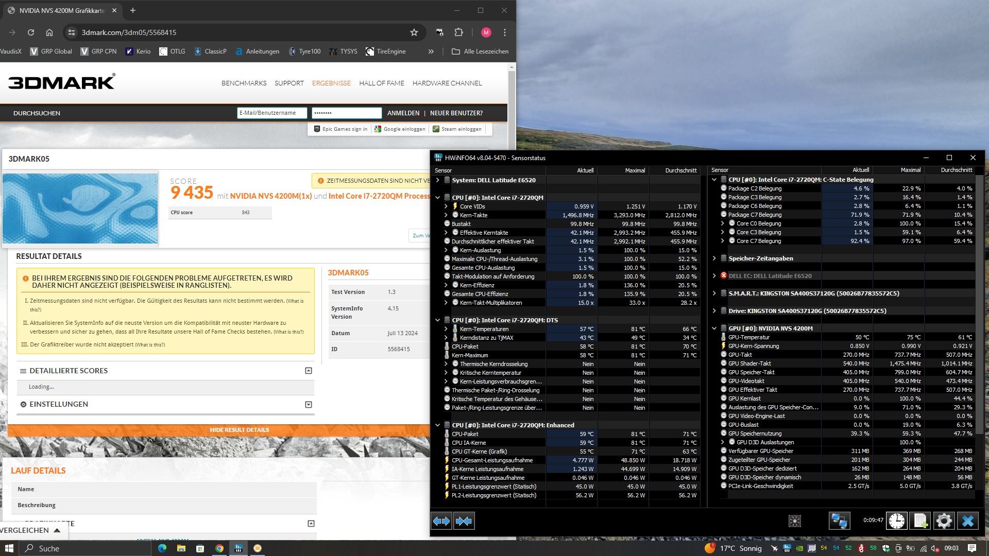The width and height of the screenshot is (989, 556).
Task: Open SUPPORT menu item
Action: point(289,83)
